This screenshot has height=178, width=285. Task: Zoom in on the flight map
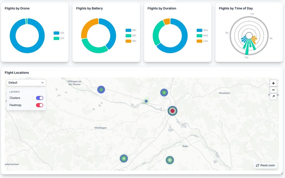click(273, 83)
